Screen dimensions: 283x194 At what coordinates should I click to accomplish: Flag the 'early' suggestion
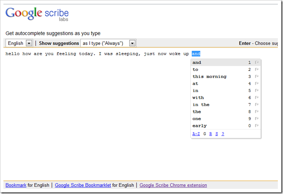pos(256,126)
